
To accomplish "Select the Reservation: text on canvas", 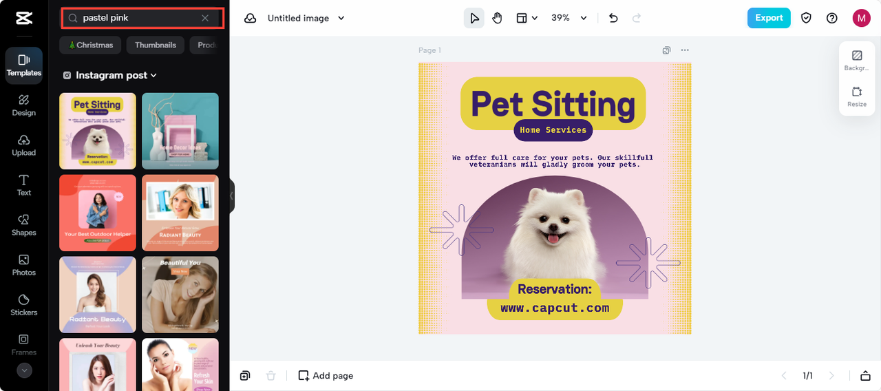I will [554, 289].
